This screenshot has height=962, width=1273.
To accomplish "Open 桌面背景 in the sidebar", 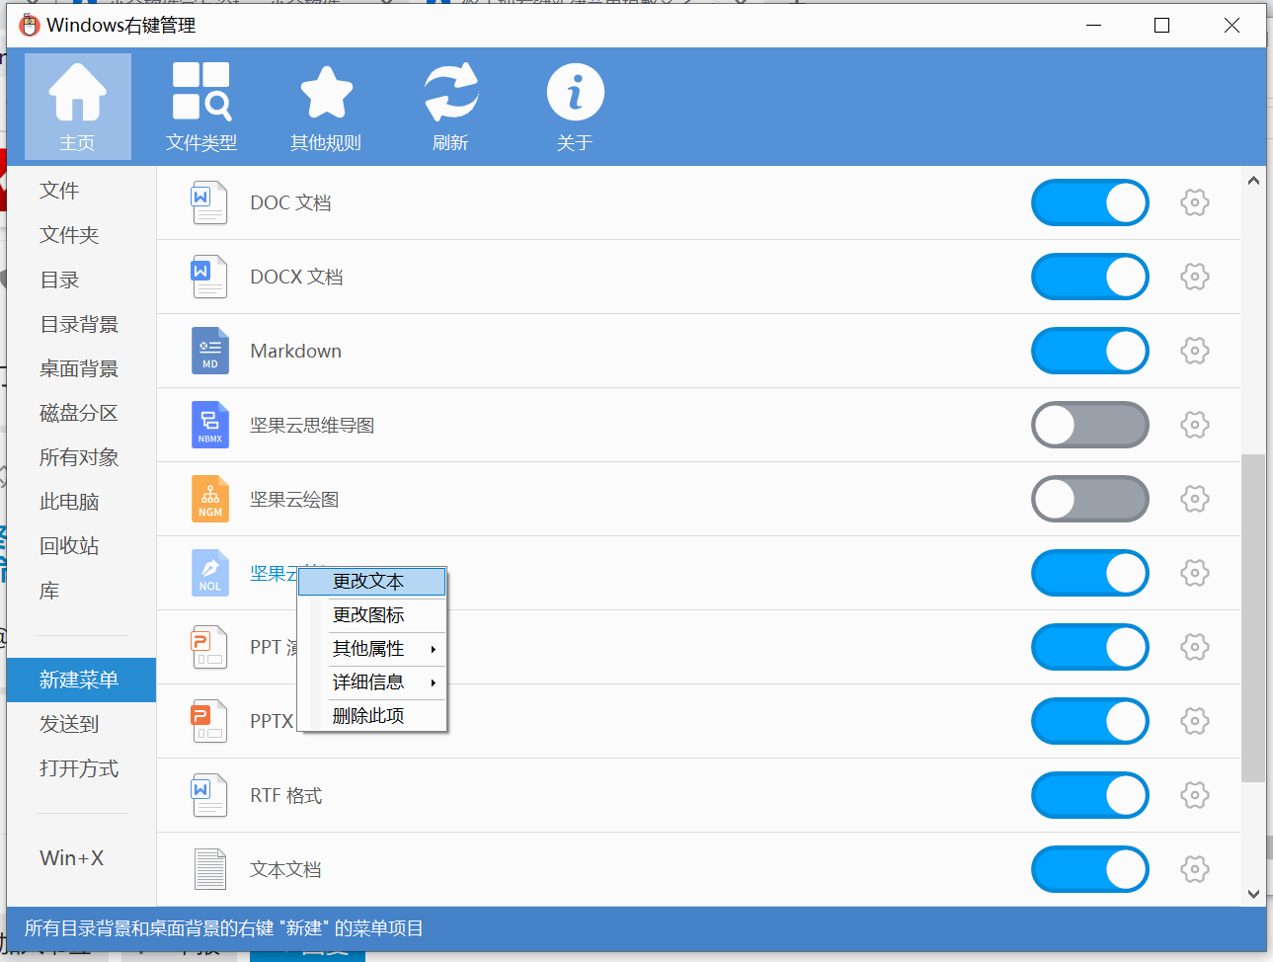I will [79, 368].
